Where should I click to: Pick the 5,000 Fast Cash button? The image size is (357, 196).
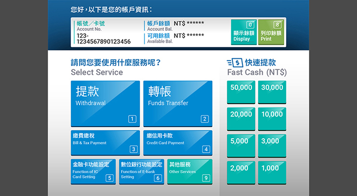pyautogui.click(x=241, y=146)
